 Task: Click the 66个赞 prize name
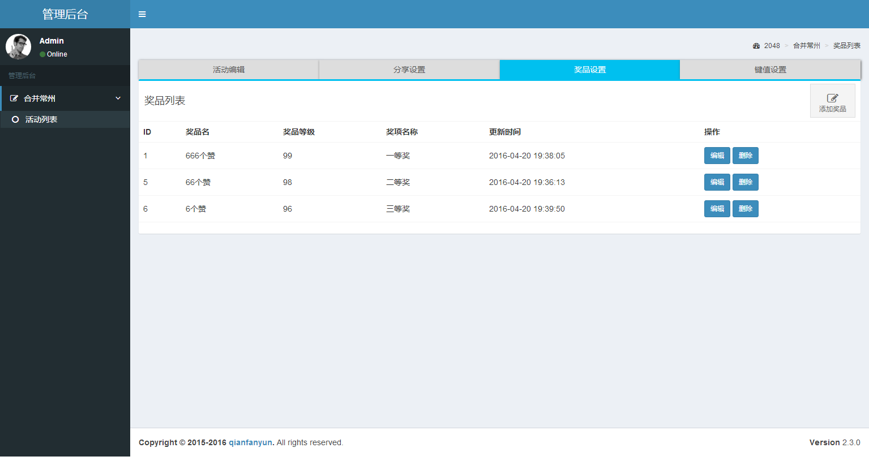pyautogui.click(x=198, y=182)
